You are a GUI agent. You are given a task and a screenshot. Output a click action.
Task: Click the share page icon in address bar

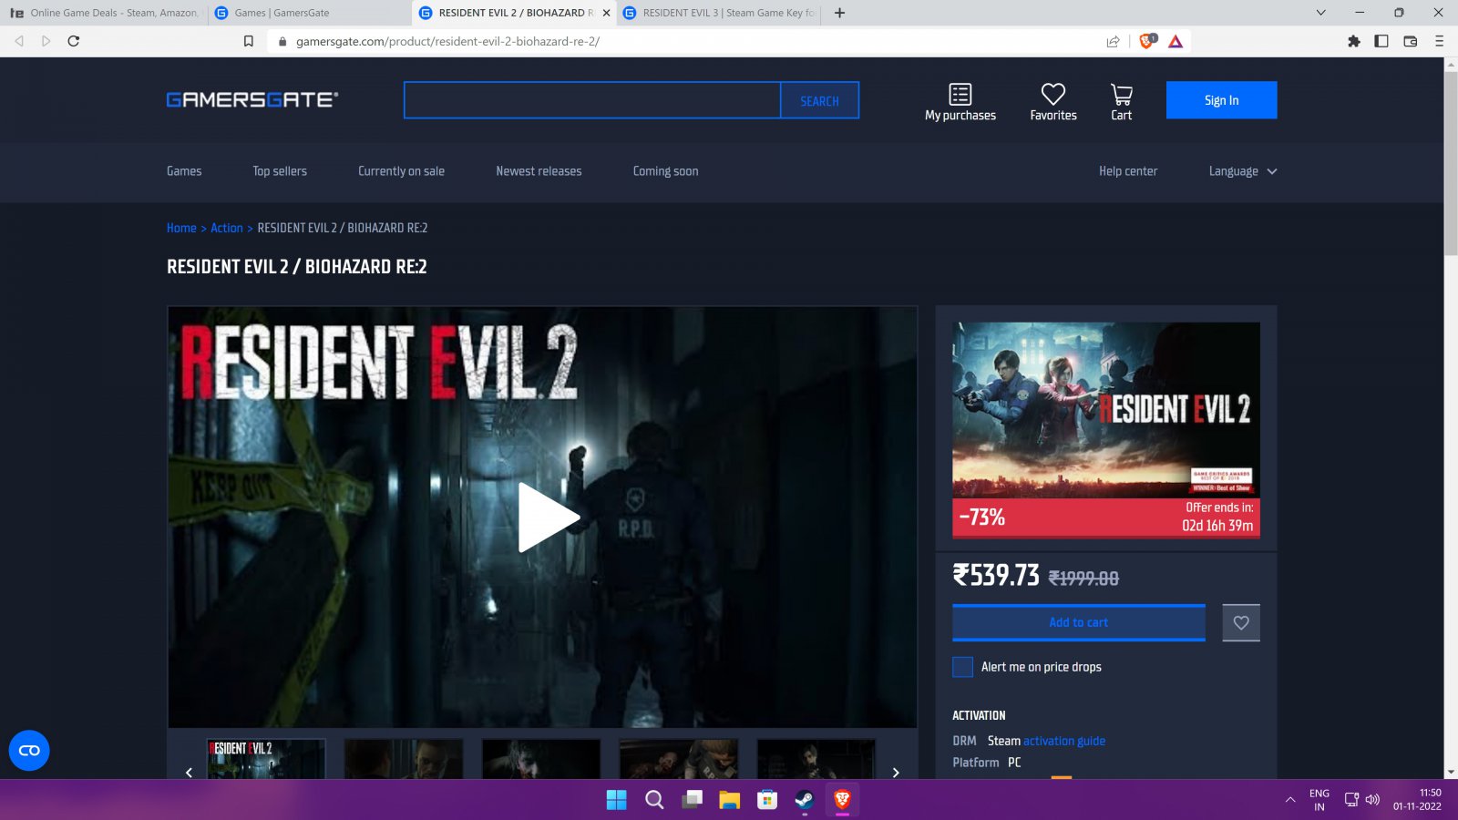(x=1113, y=41)
